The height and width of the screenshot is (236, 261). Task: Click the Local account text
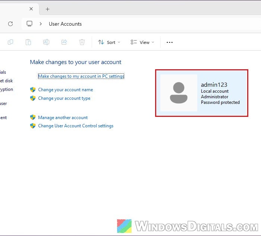pyautogui.click(x=215, y=91)
